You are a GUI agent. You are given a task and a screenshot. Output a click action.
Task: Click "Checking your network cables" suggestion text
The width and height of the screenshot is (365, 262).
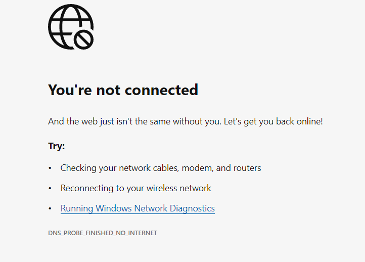120,167
